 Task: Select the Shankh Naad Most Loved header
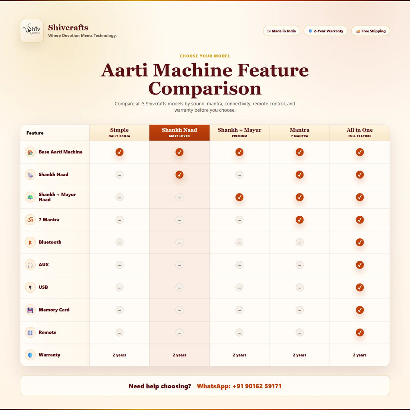coord(179,133)
